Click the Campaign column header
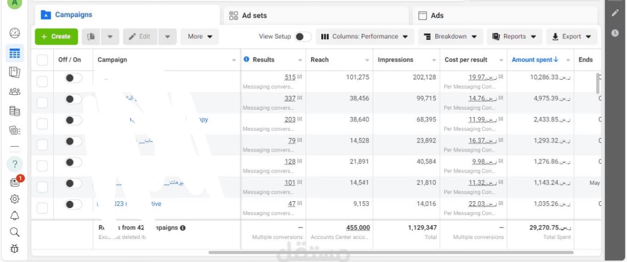Viewport: 627px width, 262px height. pyautogui.click(x=112, y=60)
